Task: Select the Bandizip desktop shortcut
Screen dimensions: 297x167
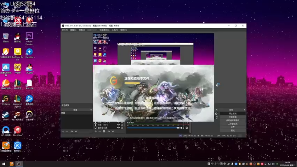Action: click(x=29, y=53)
